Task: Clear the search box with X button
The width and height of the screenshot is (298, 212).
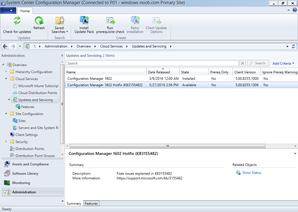Action: pyautogui.click(x=243, y=63)
